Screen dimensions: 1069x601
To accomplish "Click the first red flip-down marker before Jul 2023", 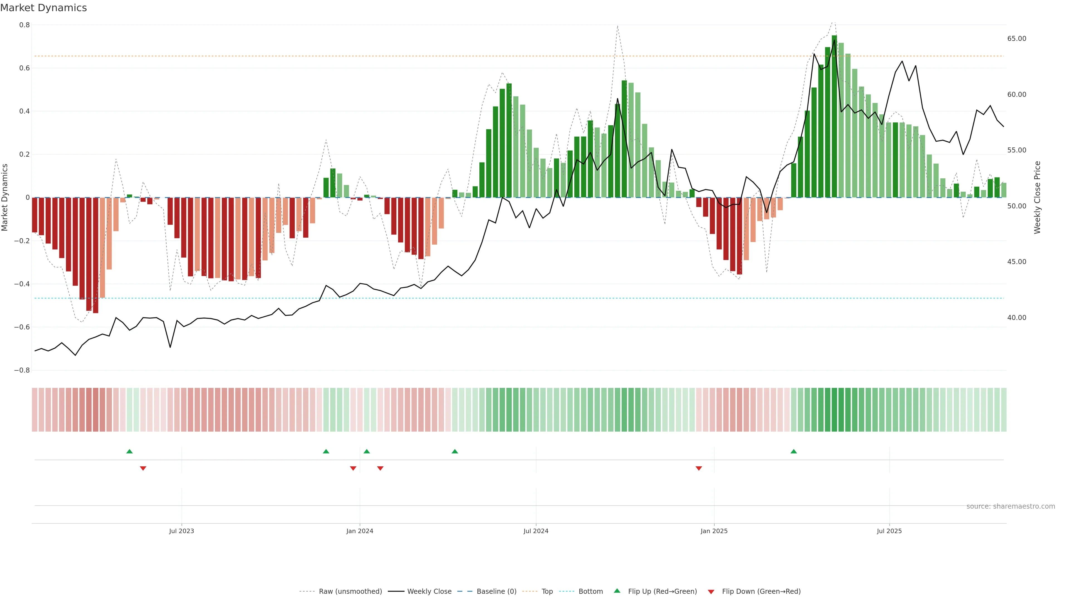I will [x=143, y=468].
